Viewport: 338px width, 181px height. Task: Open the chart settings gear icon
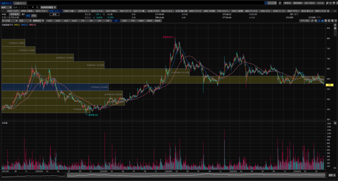click(336, 21)
